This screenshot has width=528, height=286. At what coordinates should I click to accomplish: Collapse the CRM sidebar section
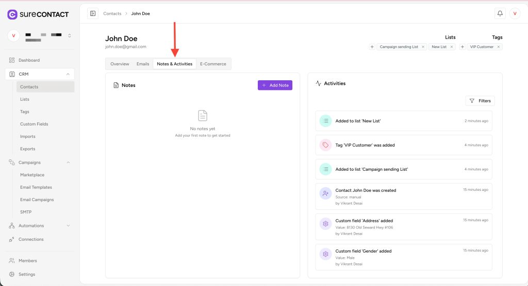[x=68, y=74]
